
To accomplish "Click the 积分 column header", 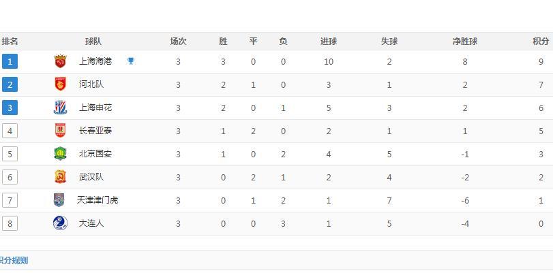I will pyautogui.click(x=541, y=42).
